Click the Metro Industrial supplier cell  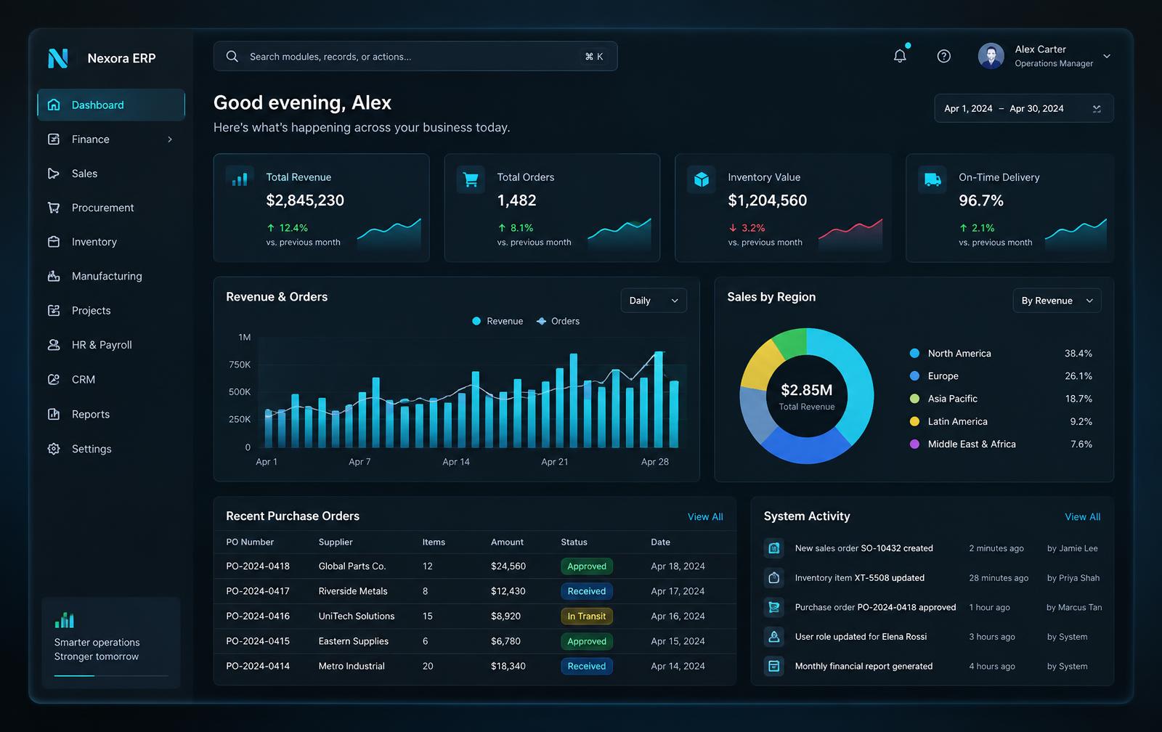(352, 666)
